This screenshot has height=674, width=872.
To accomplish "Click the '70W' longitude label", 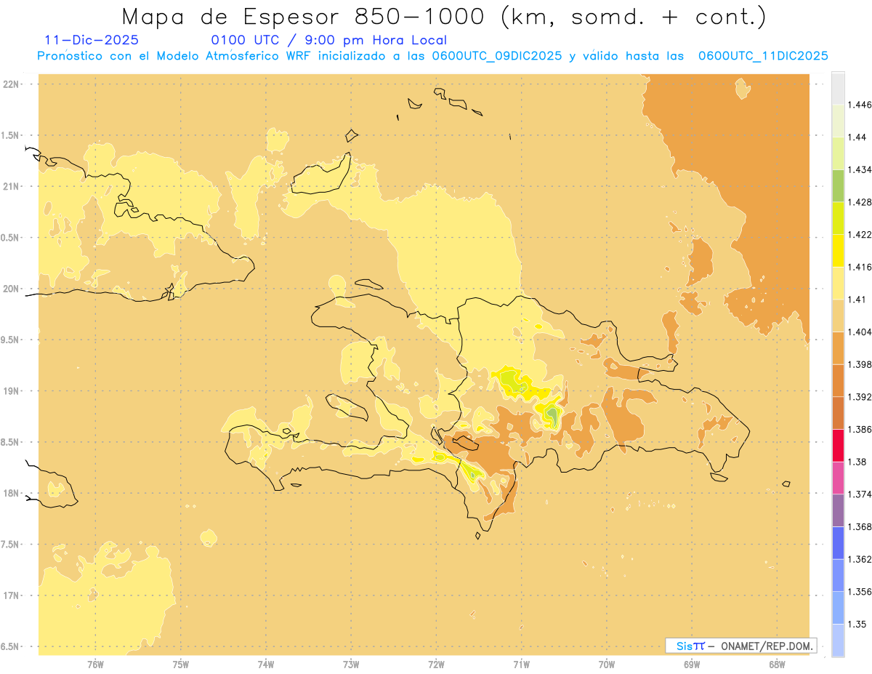I will pos(607,664).
